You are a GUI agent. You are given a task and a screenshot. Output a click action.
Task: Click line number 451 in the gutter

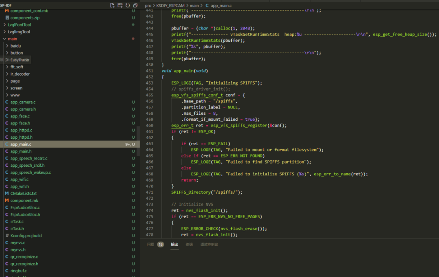coord(149,71)
